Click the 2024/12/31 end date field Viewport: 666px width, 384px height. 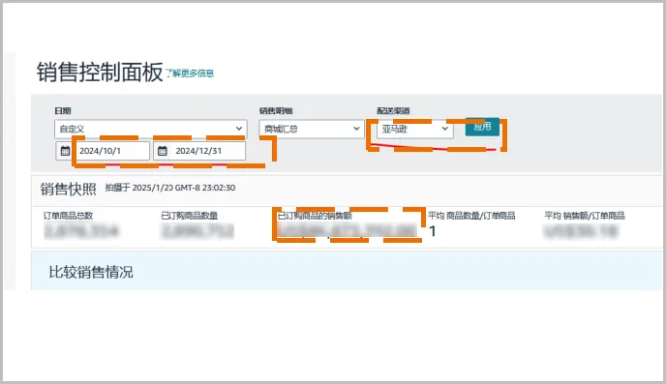click(x=207, y=151)
